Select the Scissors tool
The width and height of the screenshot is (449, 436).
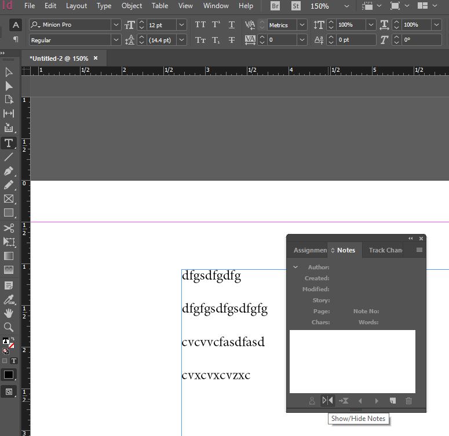click(x=9, y=228)
